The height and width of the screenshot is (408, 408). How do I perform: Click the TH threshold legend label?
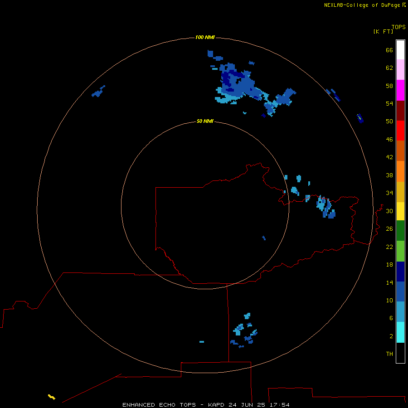click(x=389, y=354)
